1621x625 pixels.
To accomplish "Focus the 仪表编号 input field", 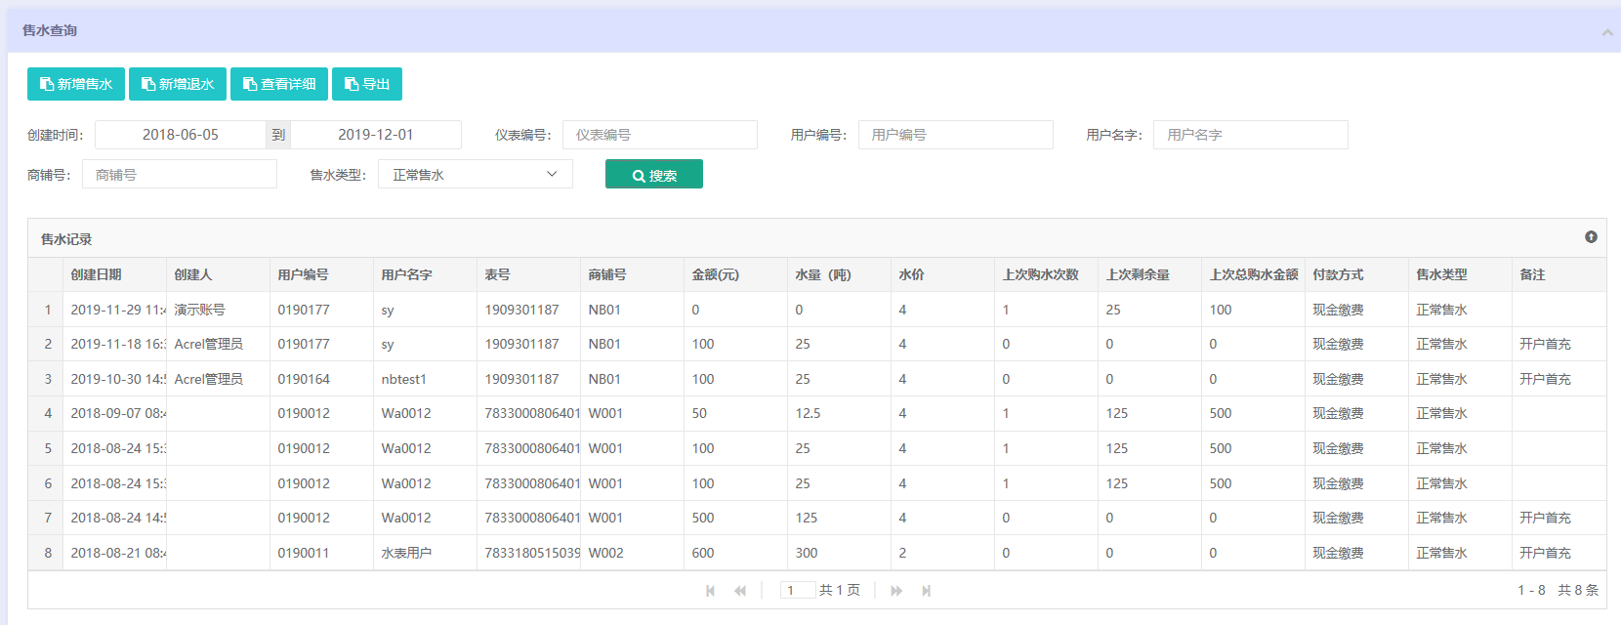I will (x=659, y=135).
